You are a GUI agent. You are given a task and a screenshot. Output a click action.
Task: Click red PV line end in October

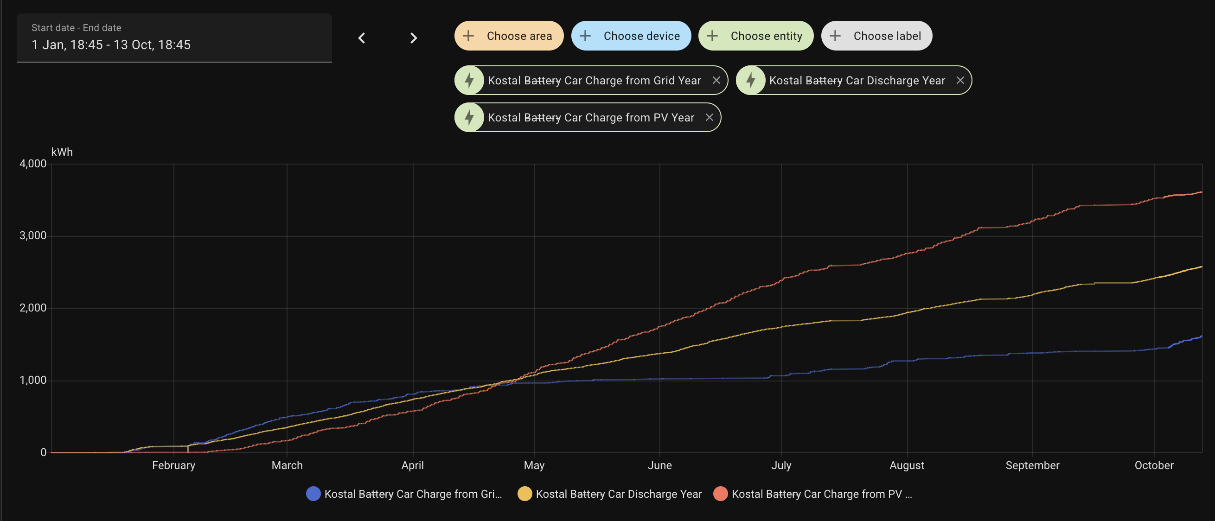[1199, 192]
